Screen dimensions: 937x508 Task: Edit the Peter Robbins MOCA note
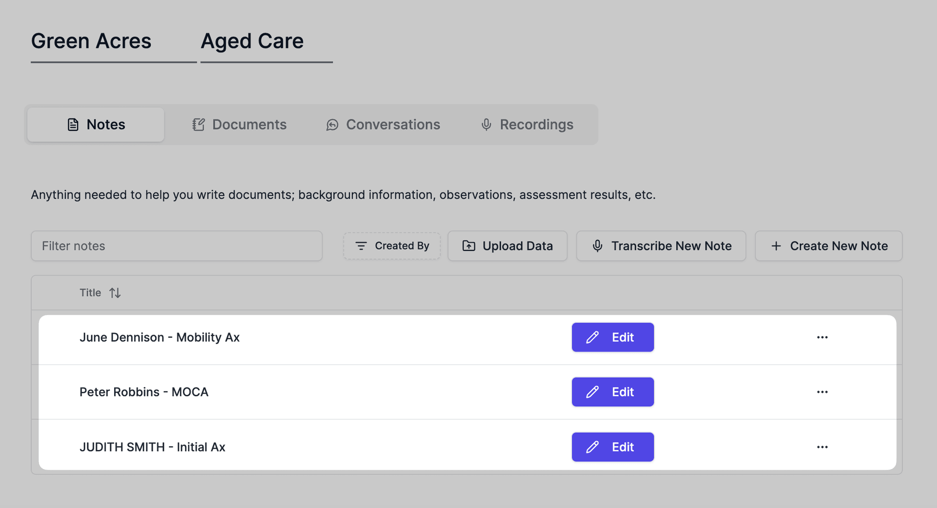pos(612,391)
